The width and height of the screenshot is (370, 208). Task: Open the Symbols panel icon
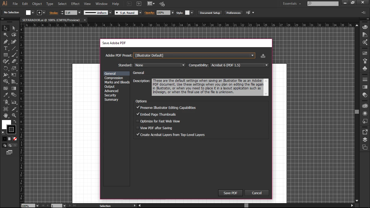point(365,69)
